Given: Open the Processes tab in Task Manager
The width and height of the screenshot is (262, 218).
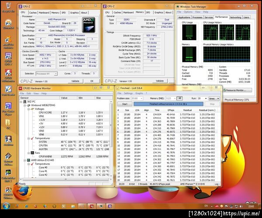Looking at the screenshot, I should (x=197, y=17).
